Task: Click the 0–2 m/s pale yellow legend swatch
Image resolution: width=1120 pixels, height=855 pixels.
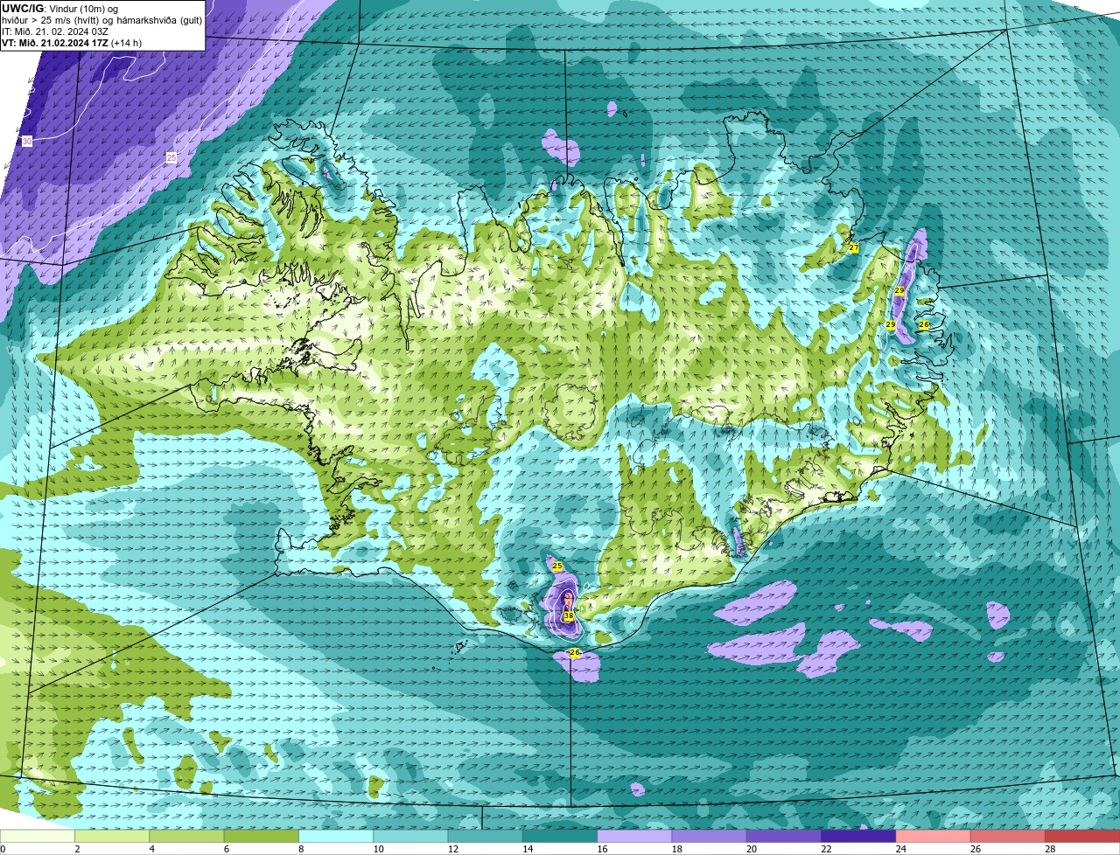Action: [x=37, y=836]
